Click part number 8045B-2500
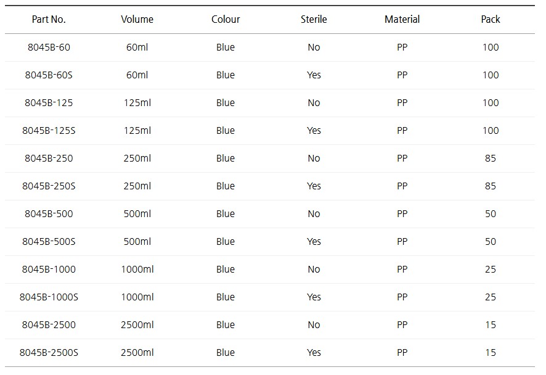 click(x=49, y=325)
